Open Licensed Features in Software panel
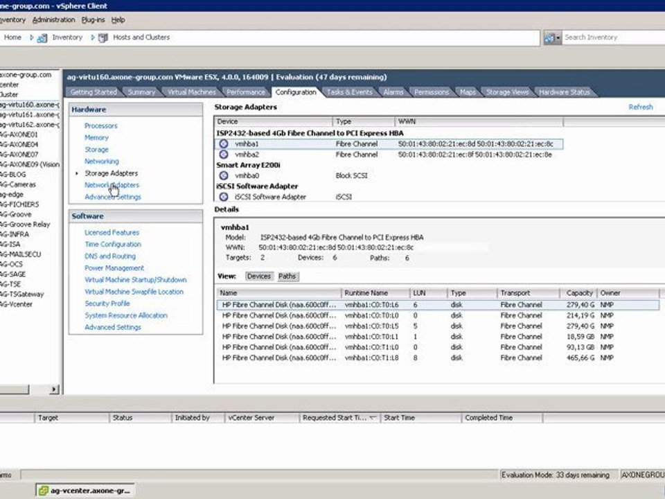 (112, 233)
